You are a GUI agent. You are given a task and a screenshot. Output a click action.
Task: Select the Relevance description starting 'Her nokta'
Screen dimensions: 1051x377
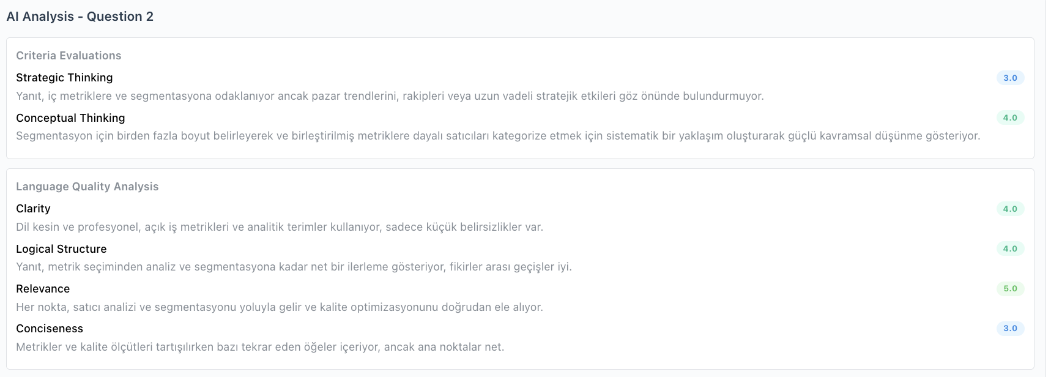280,307
